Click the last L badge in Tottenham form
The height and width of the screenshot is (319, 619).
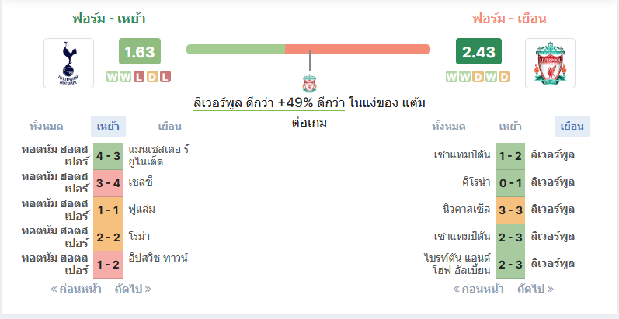(x=165, y=77)
